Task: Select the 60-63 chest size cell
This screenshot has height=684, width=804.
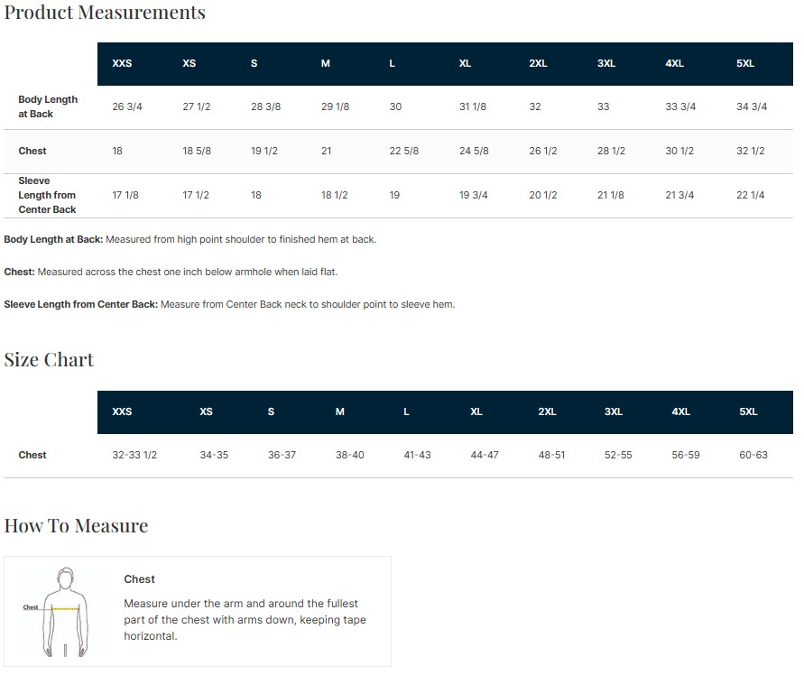Action: click(753, 455)
